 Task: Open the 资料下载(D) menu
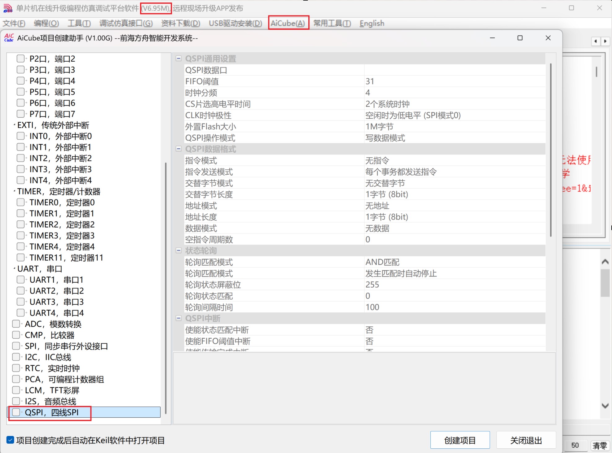(x=181, y=23)
